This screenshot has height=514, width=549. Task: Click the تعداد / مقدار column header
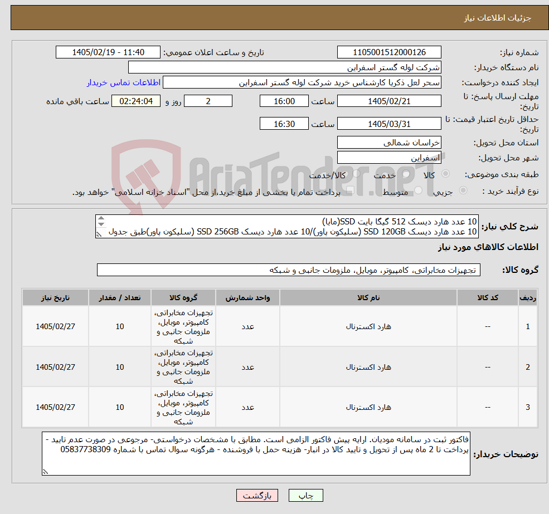pyautogui.click(x=120, y=298)
